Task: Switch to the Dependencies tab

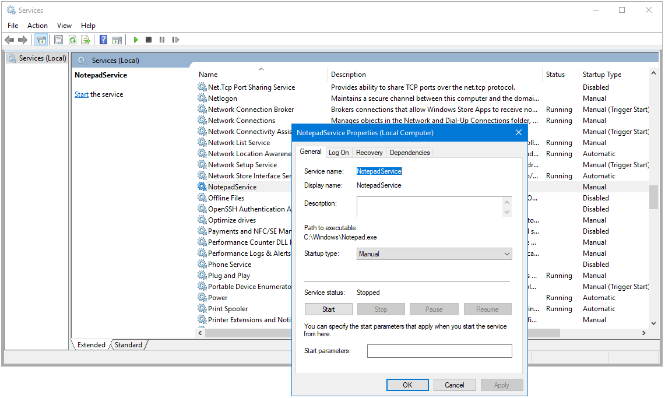Action: (x=410, y=153)
